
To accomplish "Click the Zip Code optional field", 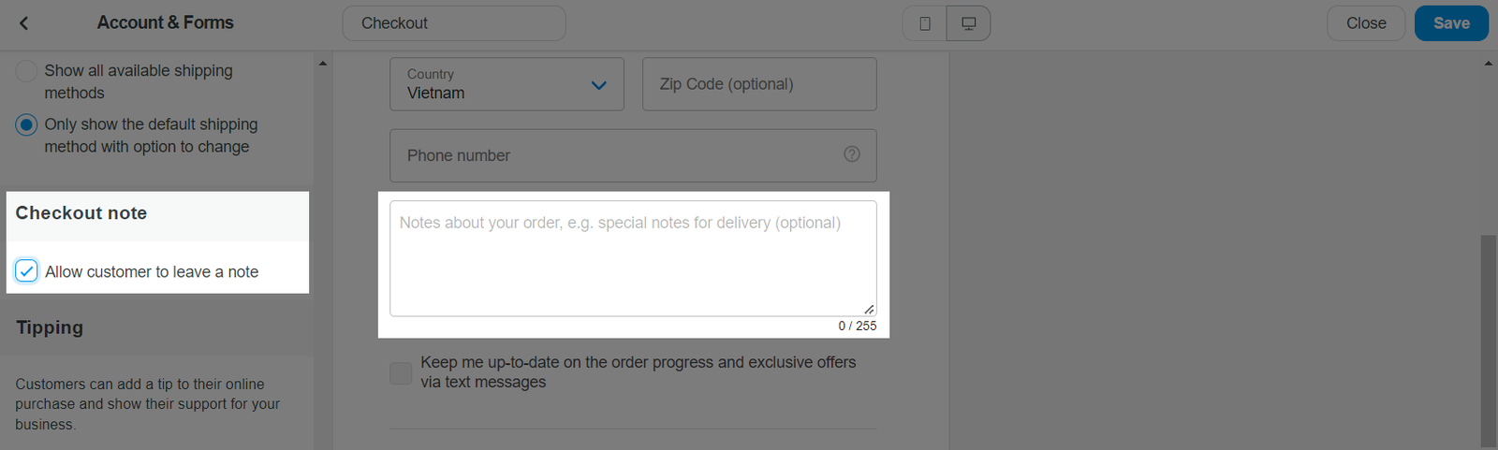I will (x=758, y=84).
